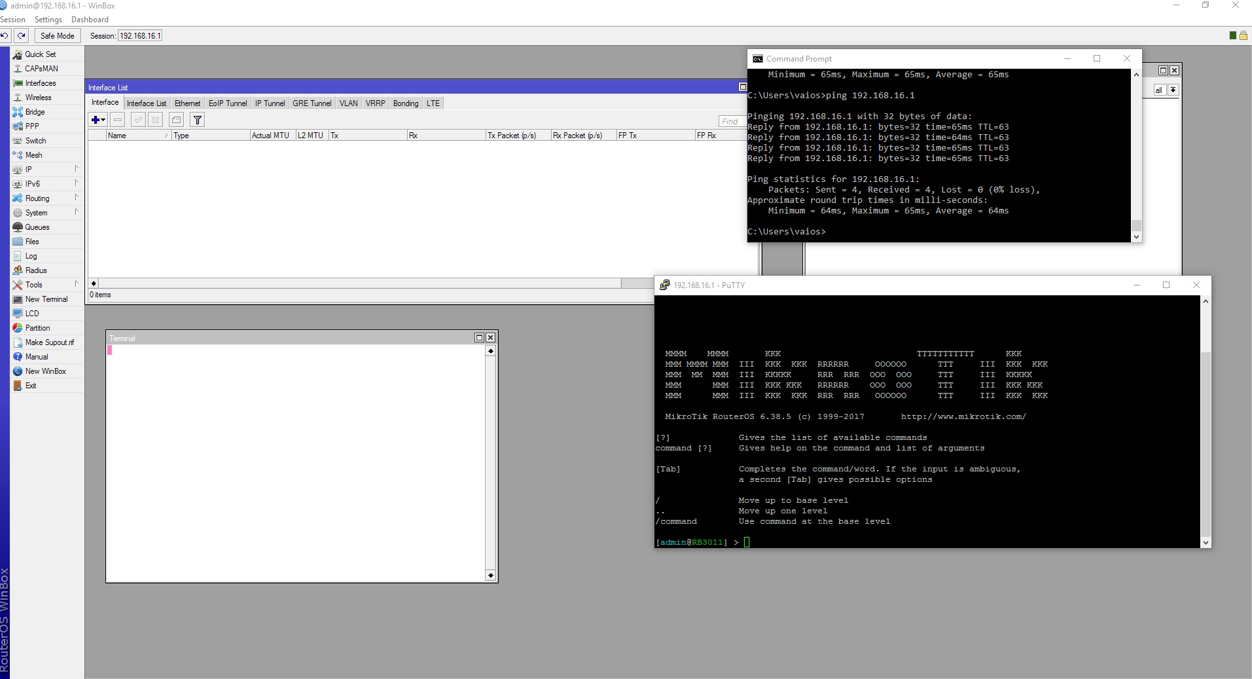This screenshot has height=679, width=1252.
Task: Open Files from the sidebar
Action: (47, 242)
